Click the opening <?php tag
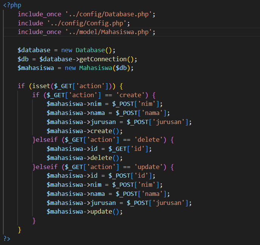This screenshot has height=245, width=260. pos(12,5)
